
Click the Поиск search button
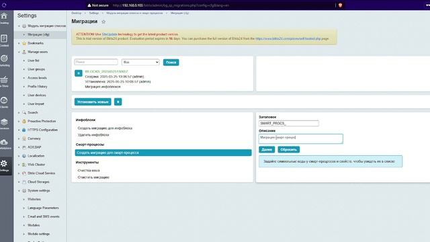click(x=171, y=63)
